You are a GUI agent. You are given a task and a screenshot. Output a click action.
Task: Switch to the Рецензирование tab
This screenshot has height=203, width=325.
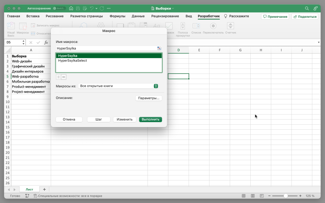click(x=165, y=16)
